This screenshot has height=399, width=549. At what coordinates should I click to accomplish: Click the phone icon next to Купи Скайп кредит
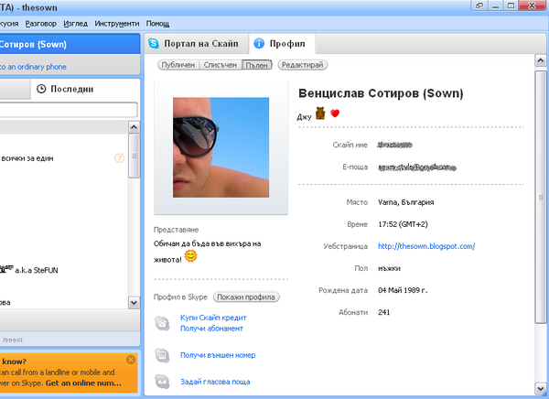pos(162,323)
